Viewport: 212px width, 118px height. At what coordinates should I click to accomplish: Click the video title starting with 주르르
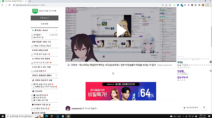pos(113,65)
